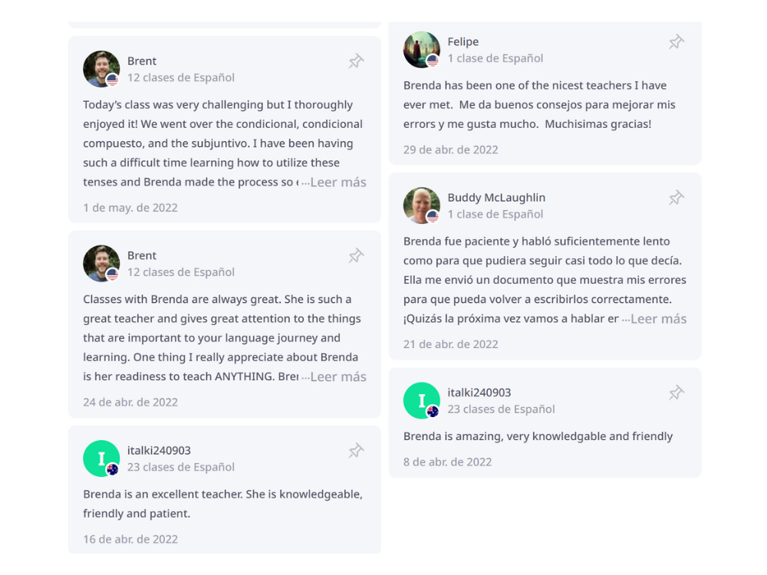767x575 pixels.
Task: Open the name Brent in the 1 de may. review
Action: pyautogui.click(x=142, y=61)
